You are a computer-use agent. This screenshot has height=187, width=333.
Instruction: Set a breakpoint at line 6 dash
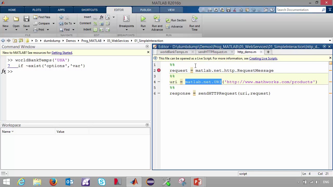pos(159,93)
